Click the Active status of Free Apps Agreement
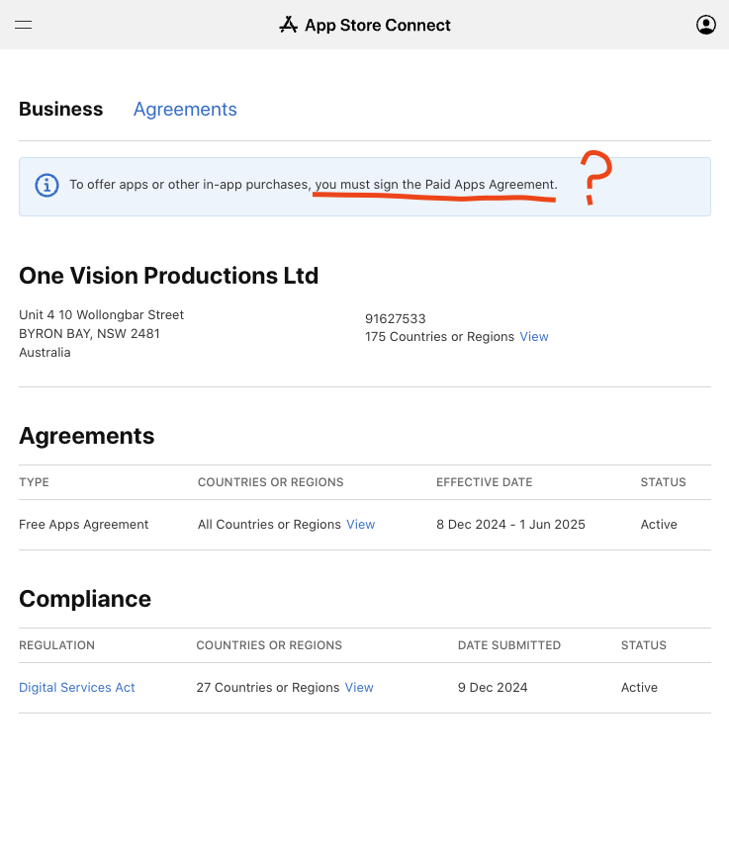This screenshot has height=842, width=729. (659, 524)
